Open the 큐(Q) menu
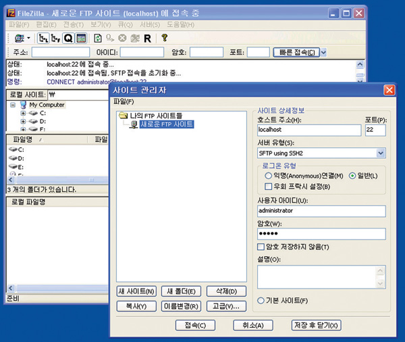This screenshot has height=342, width=405. pyautogui.click(x=126, y=24)
